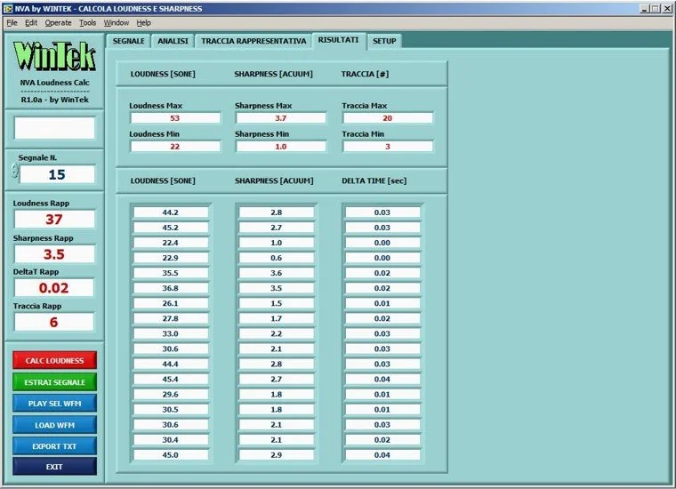This screenshot has height=489, width=676.
Task: Click loudness cell 35.5
Action: pyautogui.click(x=171, y=273)
